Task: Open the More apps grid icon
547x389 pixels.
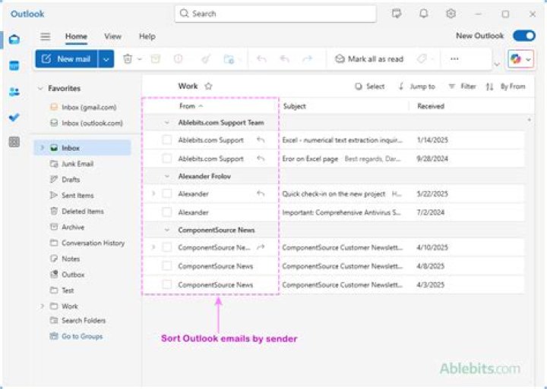Action: pos(14,142)
